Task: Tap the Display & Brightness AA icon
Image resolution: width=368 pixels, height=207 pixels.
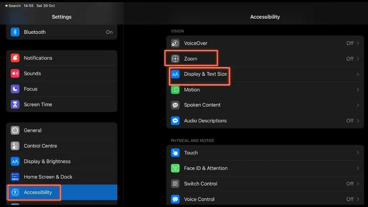Action: pyautogui.click(x=15, y=161)
